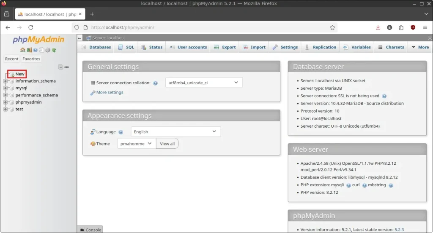Open server connection collation dropdown
This screenshot has width=433, height=233.
pyautogui.click(x=204, y=83)
